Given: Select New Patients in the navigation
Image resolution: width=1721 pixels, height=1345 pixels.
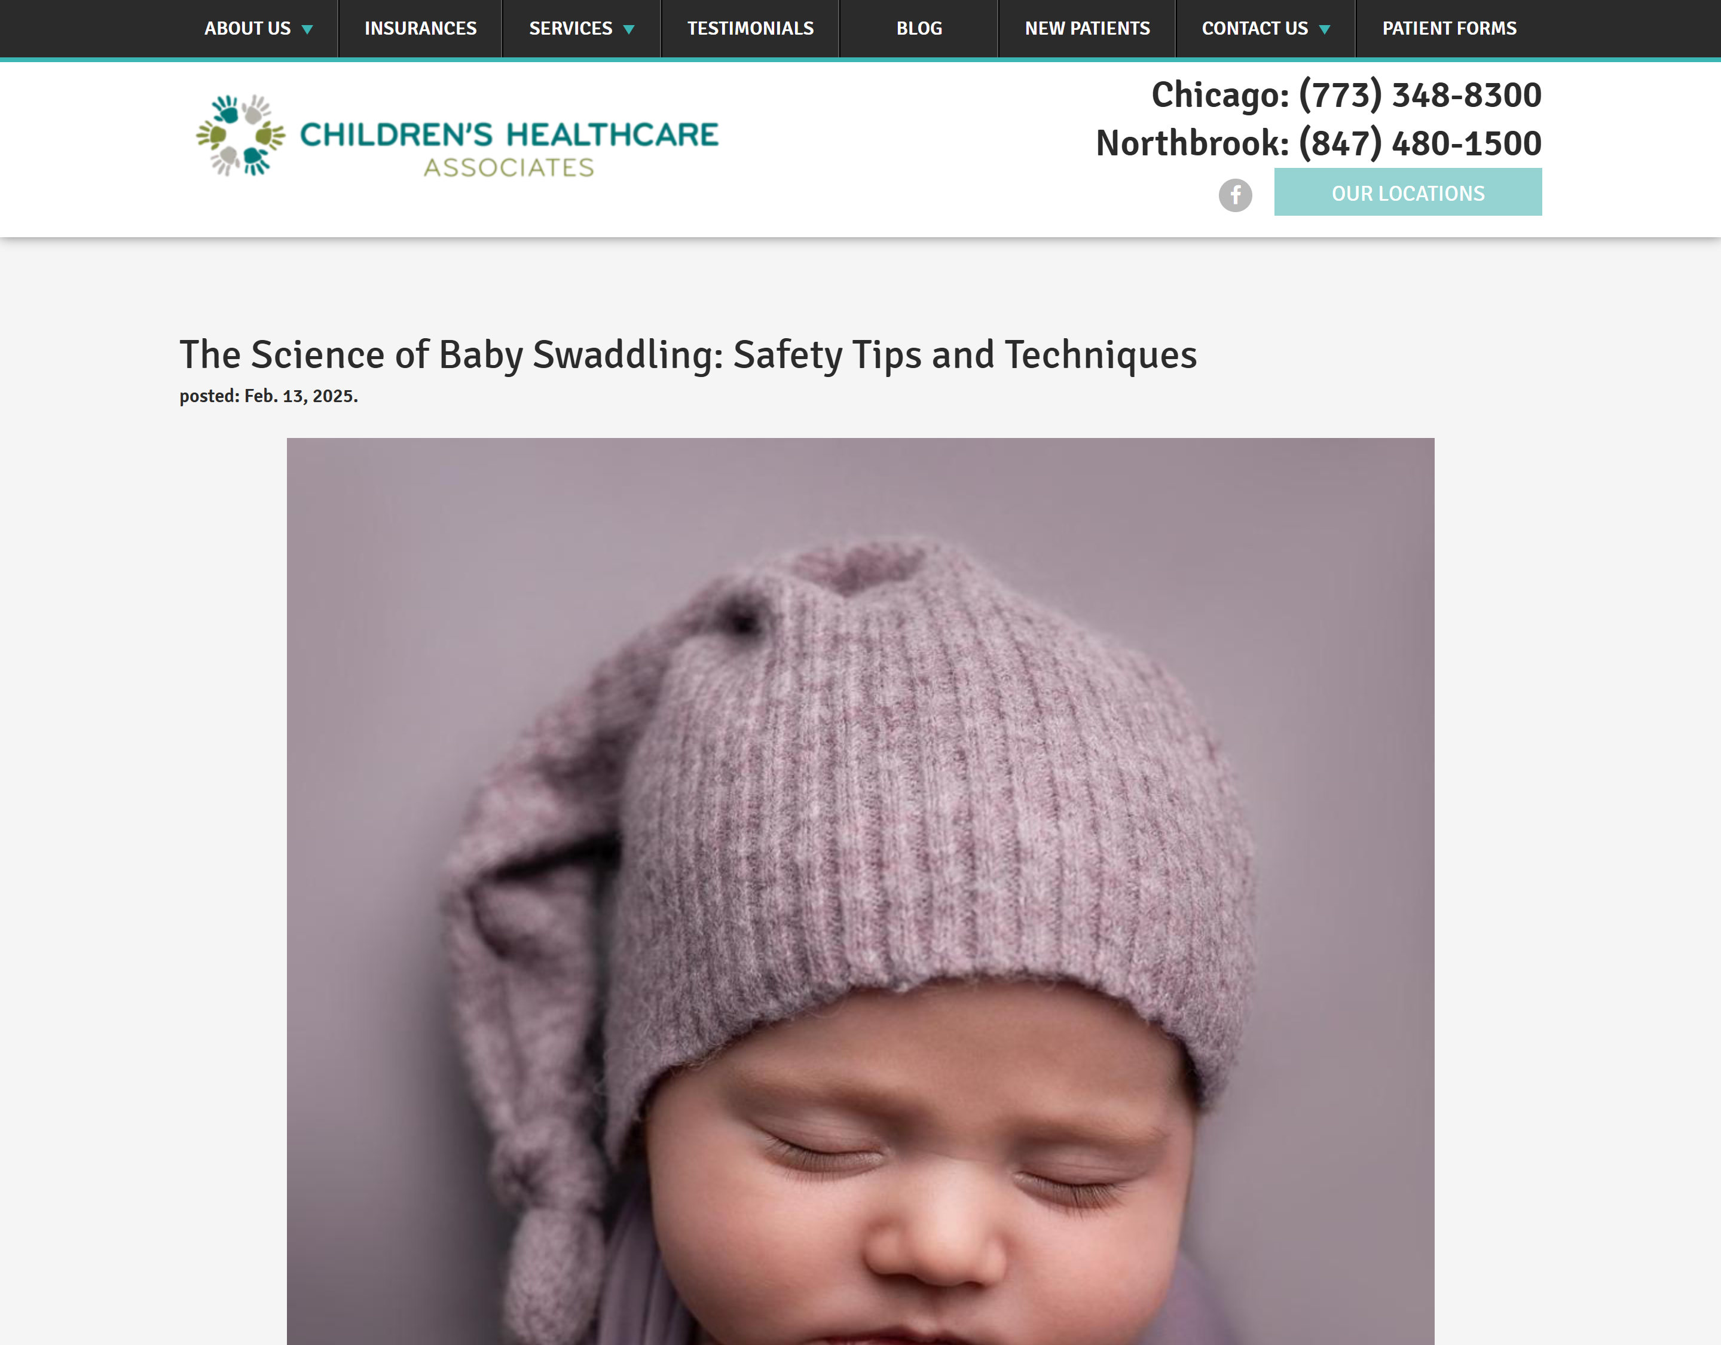Looking at the screenshot, I should tap(1087, 28).
